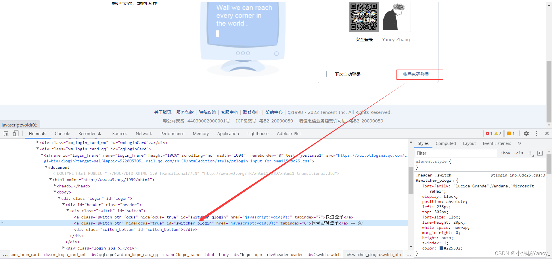Open the Layout tab in sidebar

click(x=469, y=143)
